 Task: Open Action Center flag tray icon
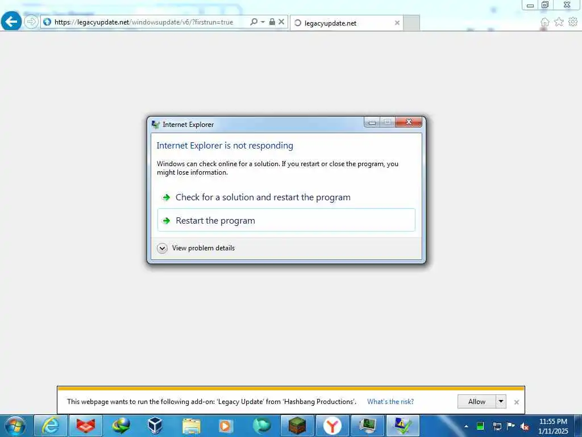(x=511, y=426)
